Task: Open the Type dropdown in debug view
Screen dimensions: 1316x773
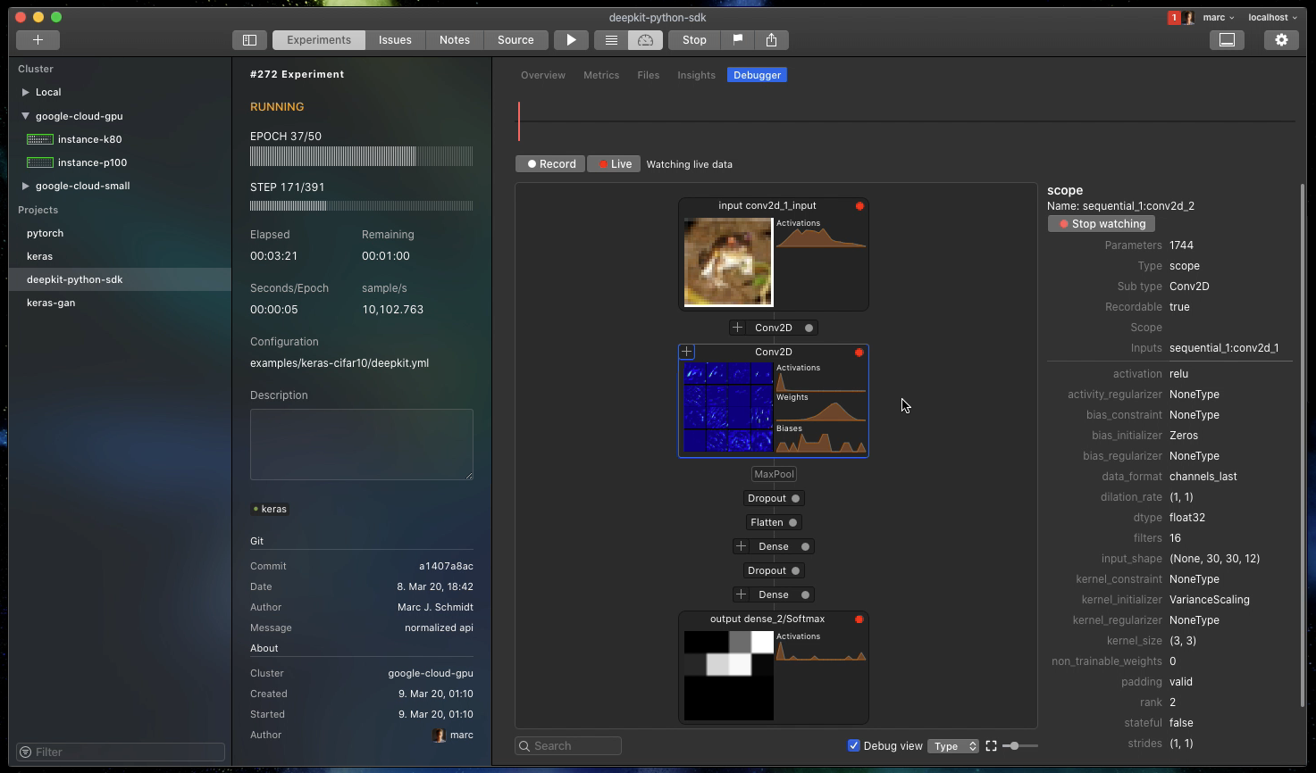Action: [x=952, y=745]
